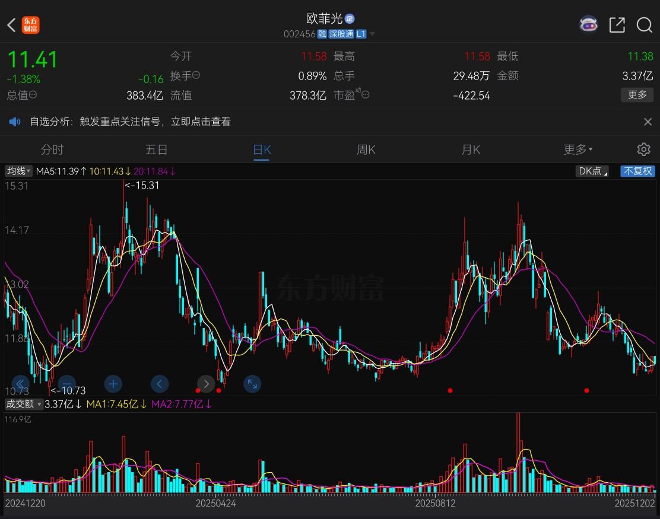Screen dimensions: 660x519
Task: Open the 自选分析 notification message
Action: click(x=130, y=122)
